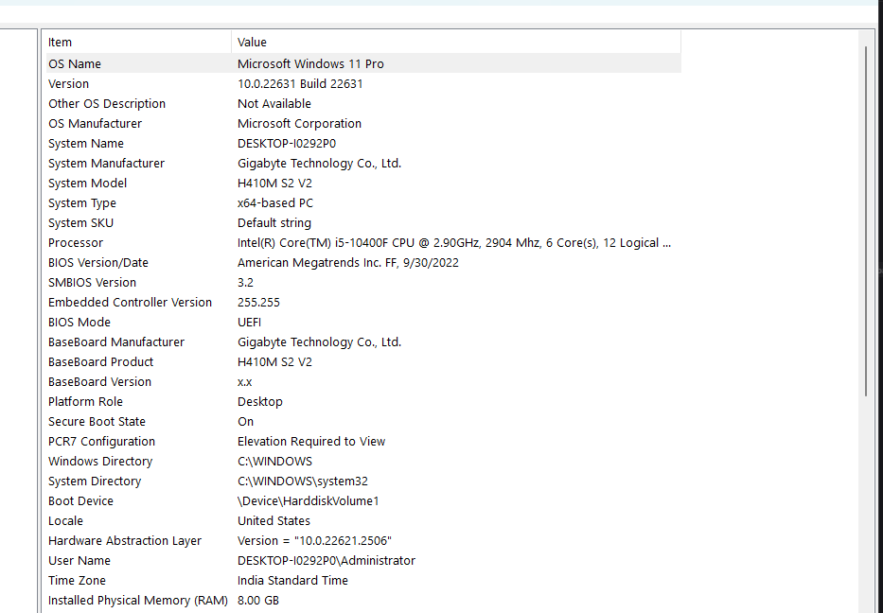The image size is (883, 613).
Task: Click the United States value
Action: click(274, 521)
